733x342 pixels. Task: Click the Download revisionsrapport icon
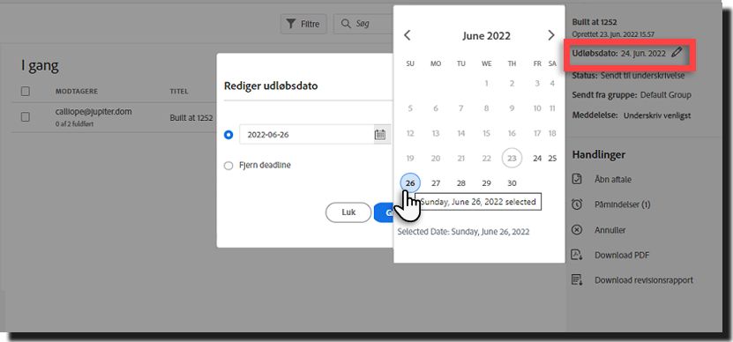pos(578,280)
